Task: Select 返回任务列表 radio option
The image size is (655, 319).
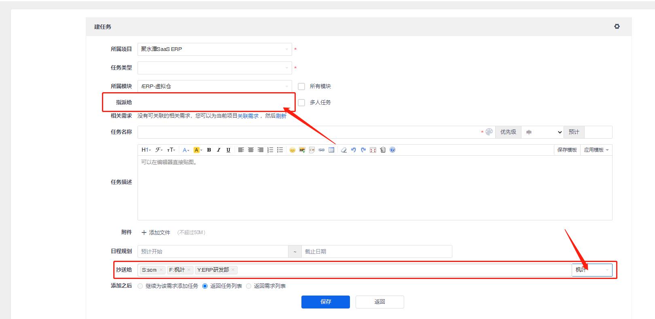Action: click(205, 286)
